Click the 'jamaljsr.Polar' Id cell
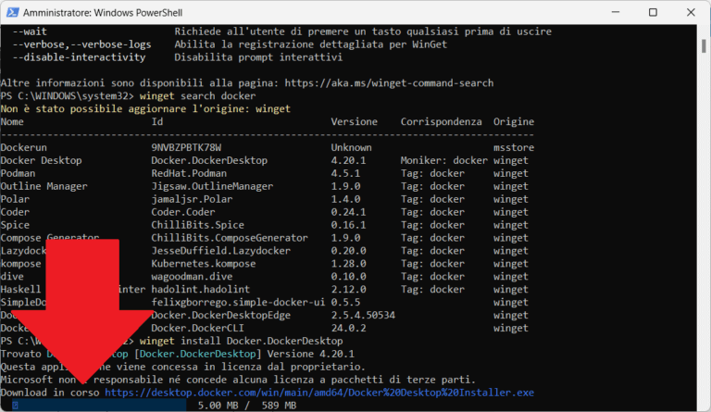This screenshot has height=412, width=711. coord(192,199)
